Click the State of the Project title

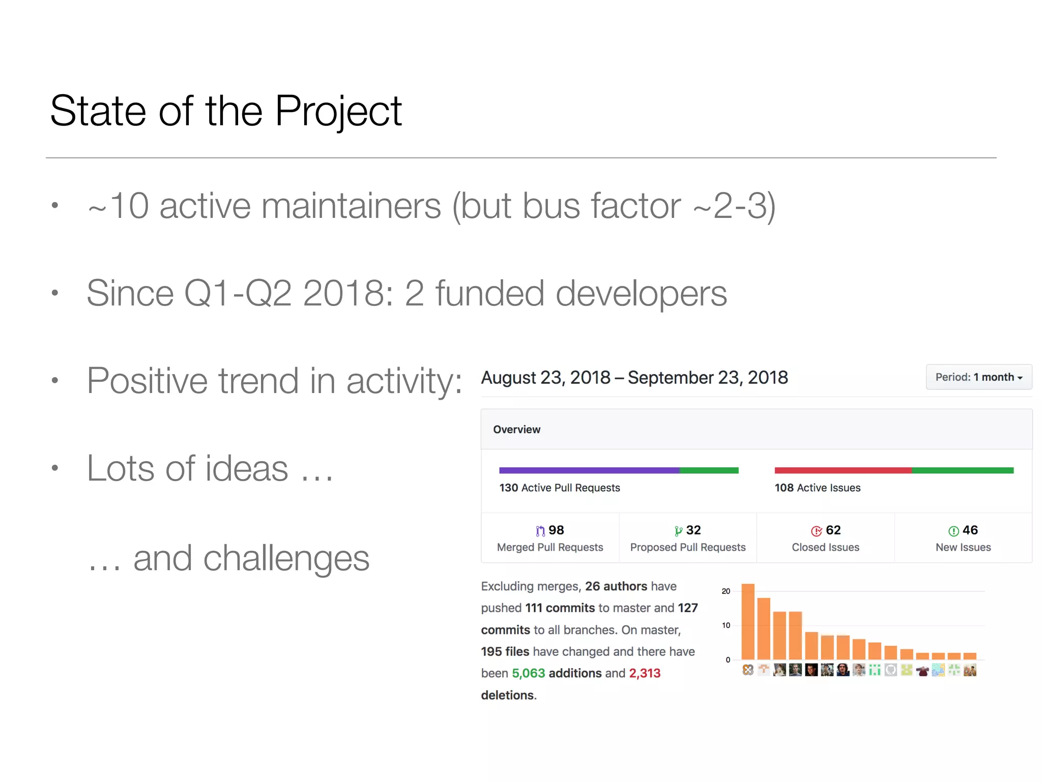tap(226, 111)
